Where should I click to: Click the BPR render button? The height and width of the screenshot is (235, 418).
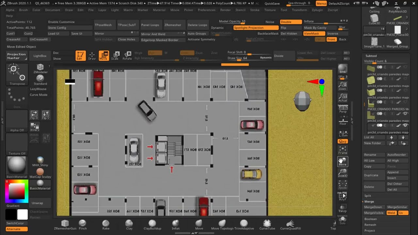tap(343, 69)
